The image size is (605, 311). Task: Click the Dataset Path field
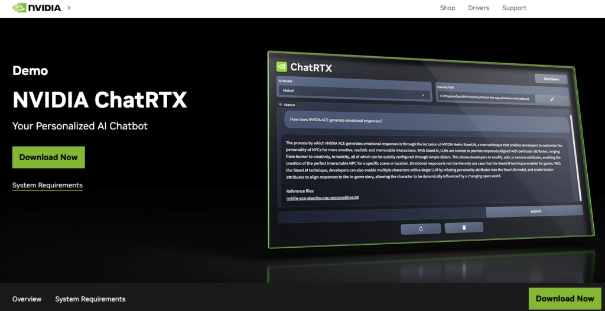pyautogui.click(x=486, y=98)
